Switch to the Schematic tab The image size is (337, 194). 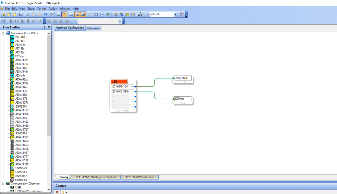94,28
